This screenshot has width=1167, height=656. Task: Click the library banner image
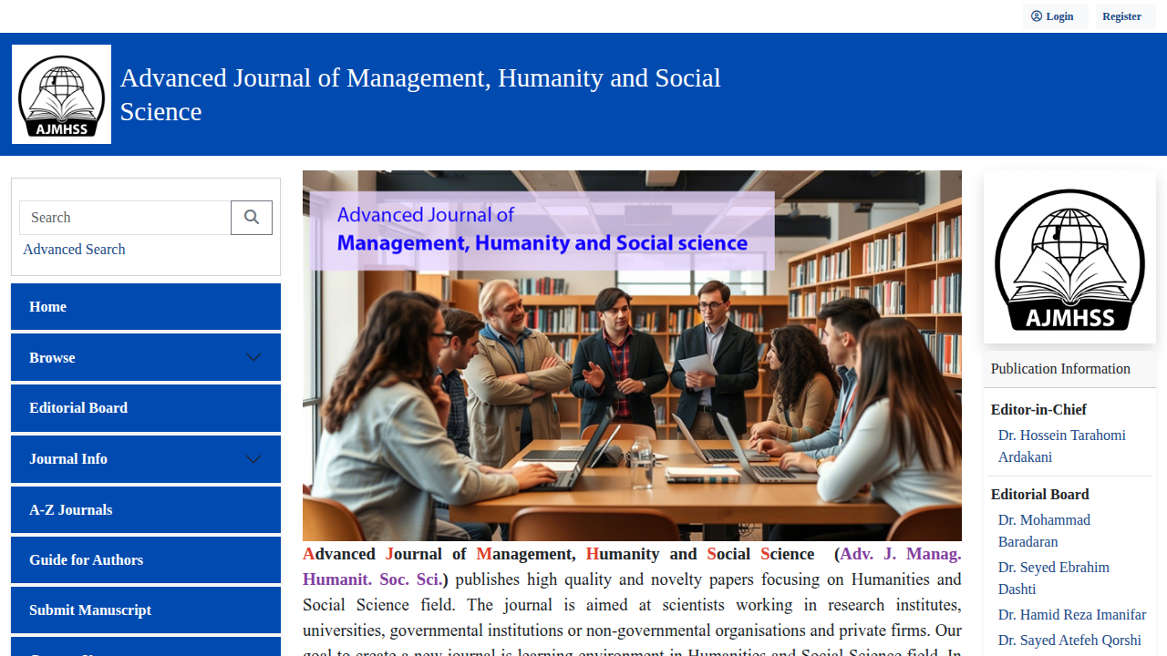pos(632,356)
